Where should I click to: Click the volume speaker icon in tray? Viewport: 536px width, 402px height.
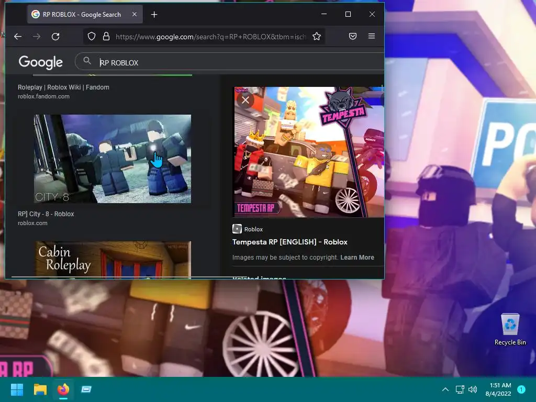pyautogui.click(x=473, y=389)
